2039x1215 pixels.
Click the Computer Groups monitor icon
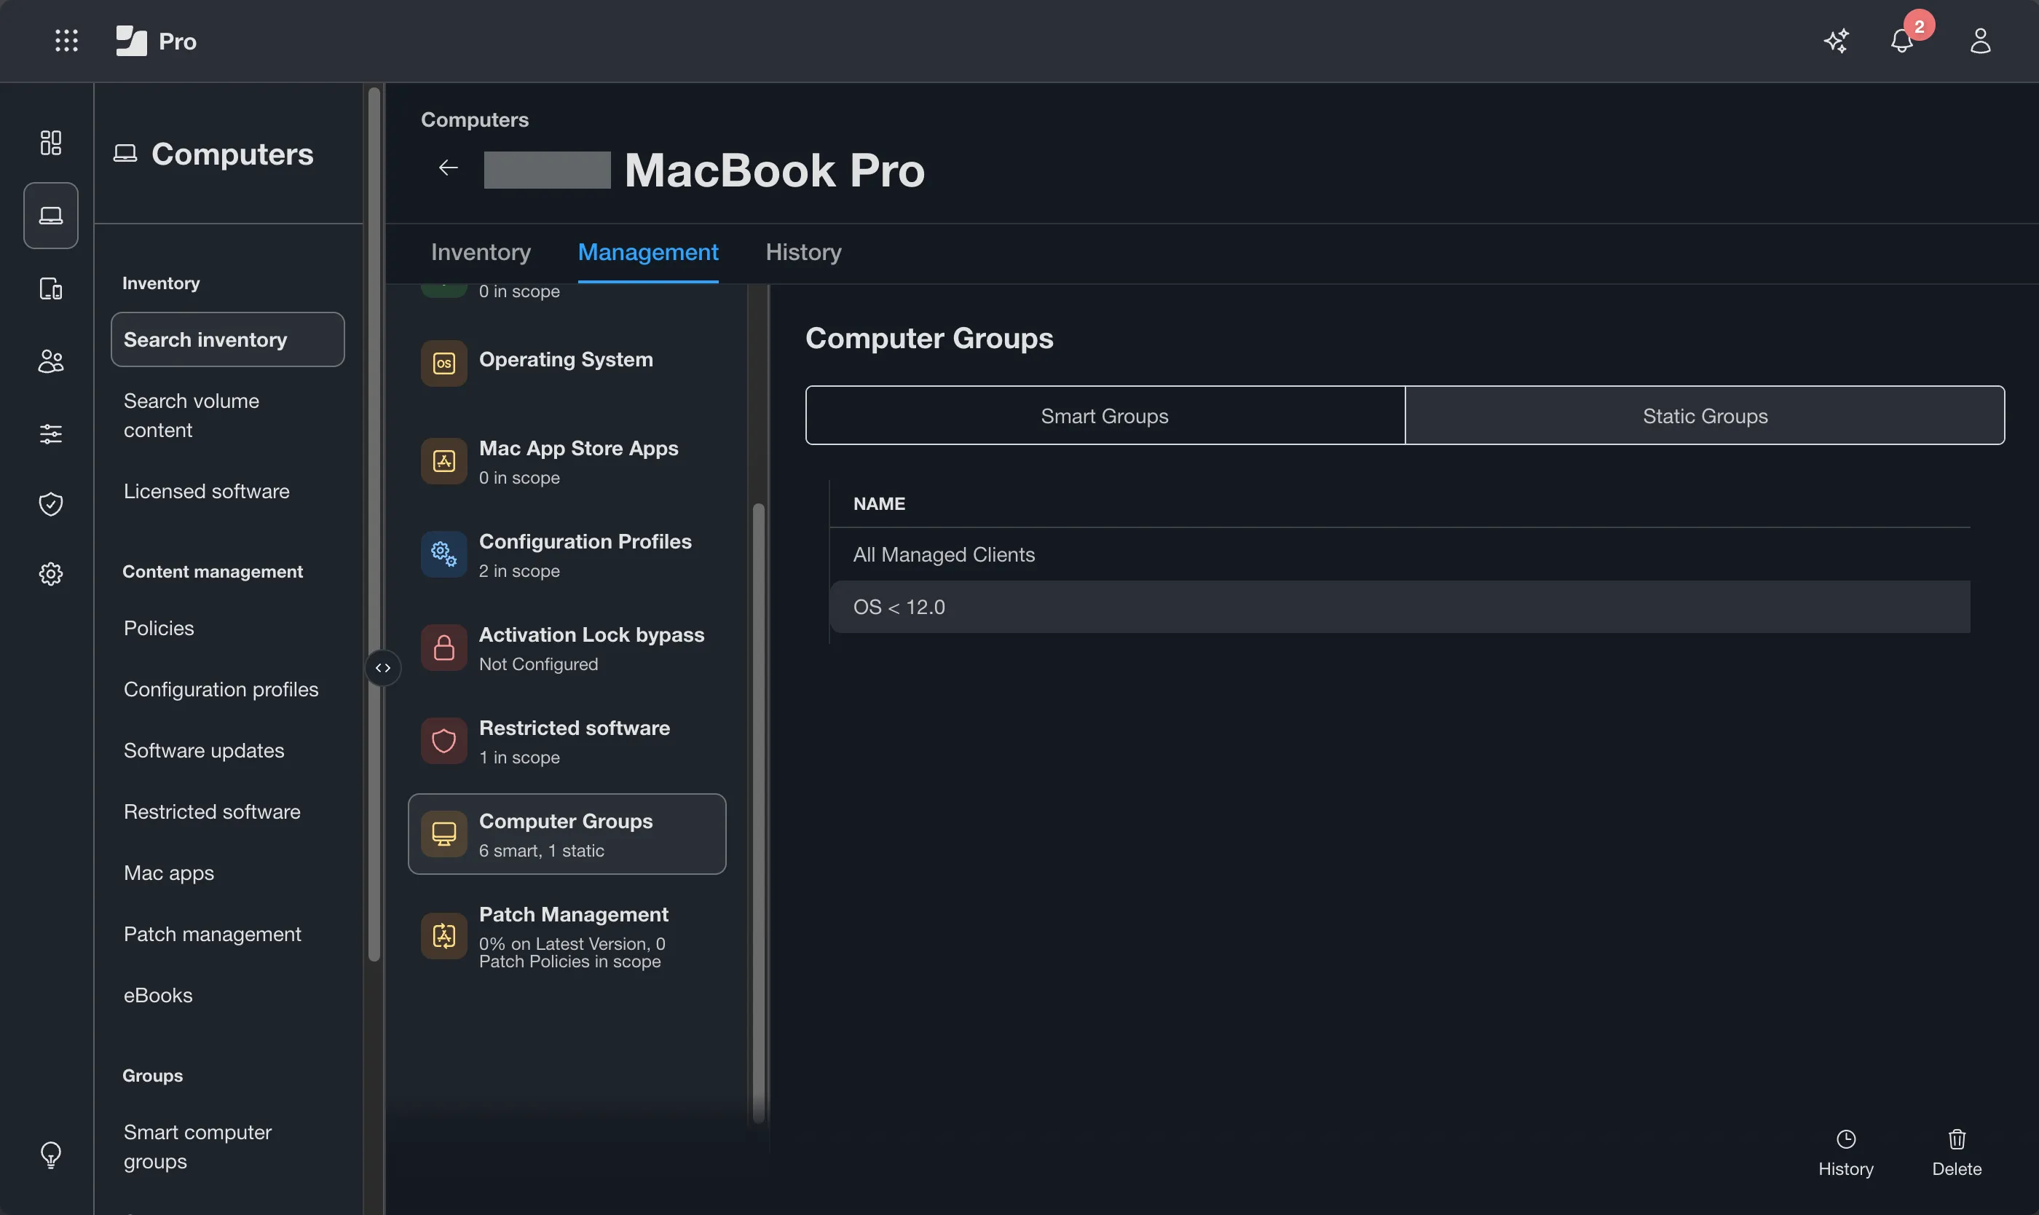(443, 834)
